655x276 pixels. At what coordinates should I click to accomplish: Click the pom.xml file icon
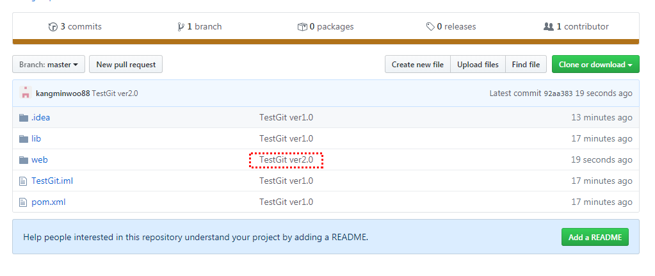[23, 202]
